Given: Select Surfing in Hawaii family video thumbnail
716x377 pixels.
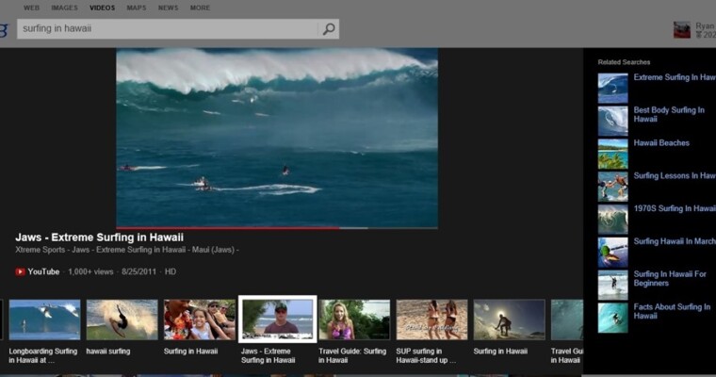Looking at the screenshot, I should click(x=200, y=320).
